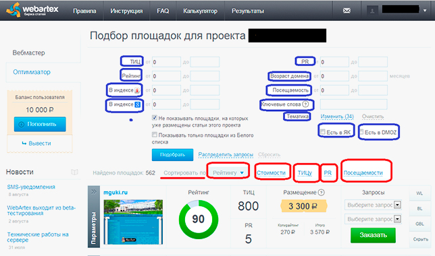Open the messages envelope icon
This screenshot has height=256, width=435.
pos(347,11)
